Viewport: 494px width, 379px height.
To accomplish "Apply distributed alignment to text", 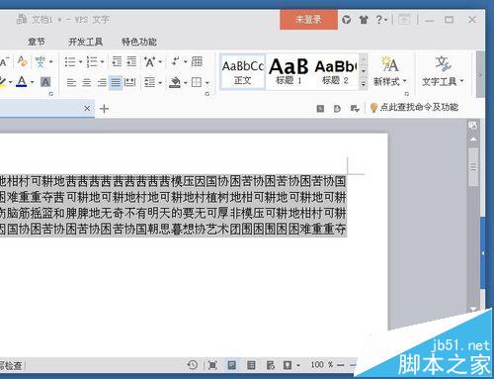I will point(130,82).
